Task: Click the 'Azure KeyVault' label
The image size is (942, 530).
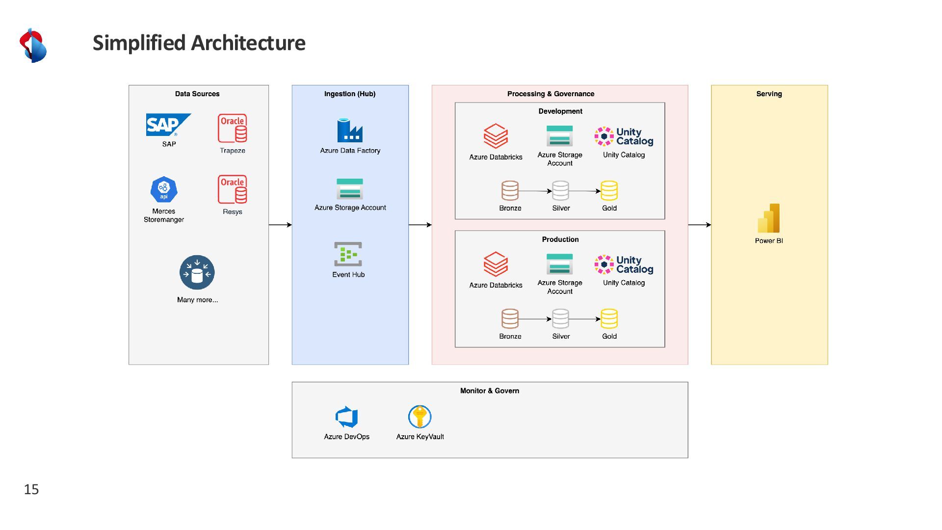Action: pos(420,437)
